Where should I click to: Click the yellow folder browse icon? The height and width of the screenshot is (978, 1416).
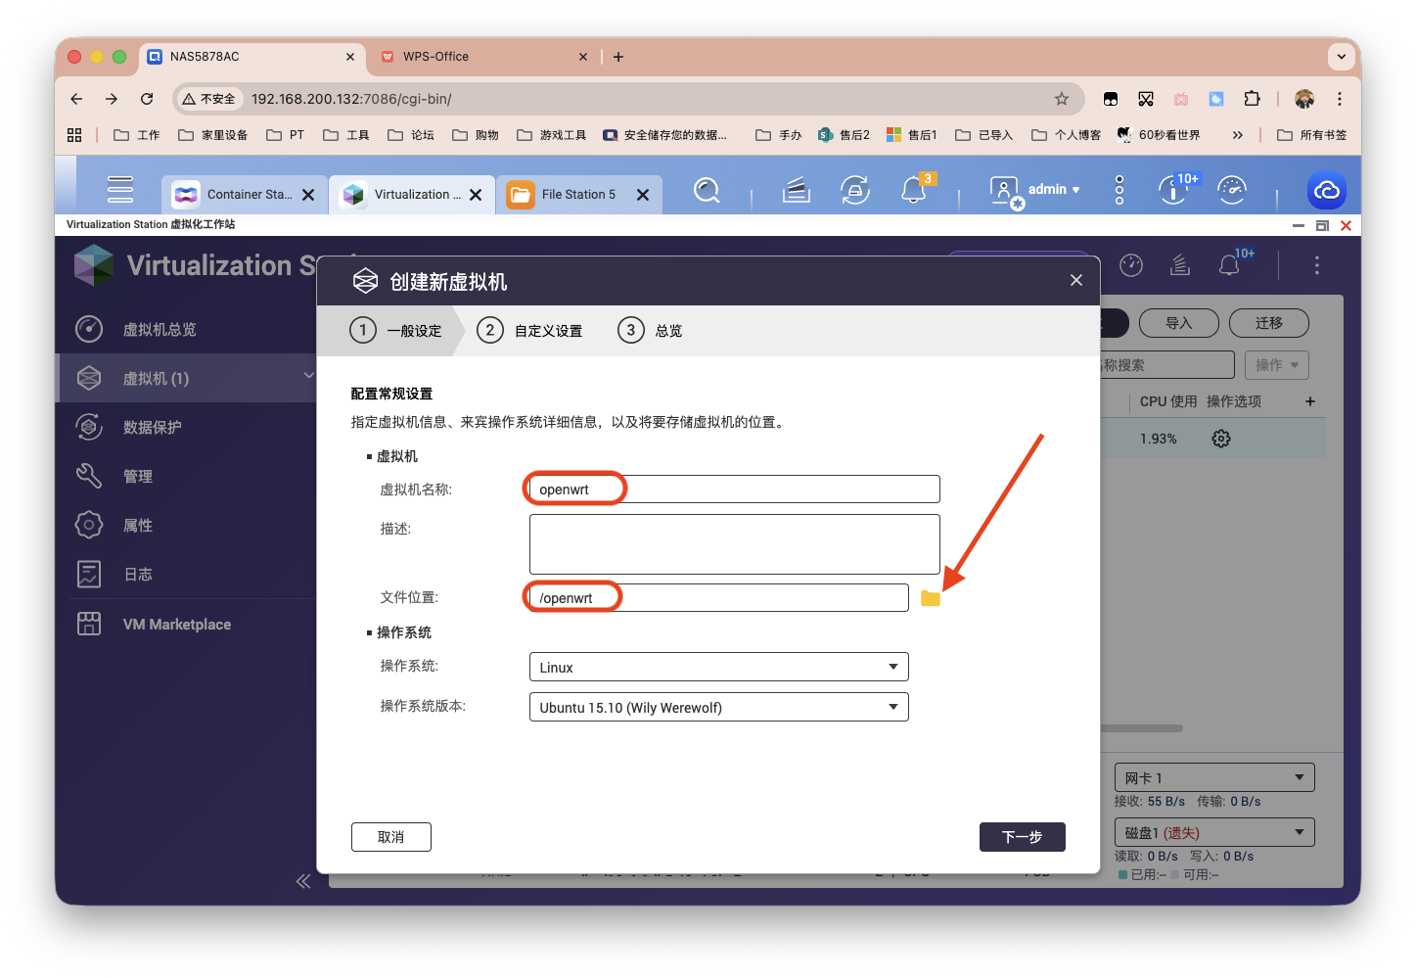930,598
